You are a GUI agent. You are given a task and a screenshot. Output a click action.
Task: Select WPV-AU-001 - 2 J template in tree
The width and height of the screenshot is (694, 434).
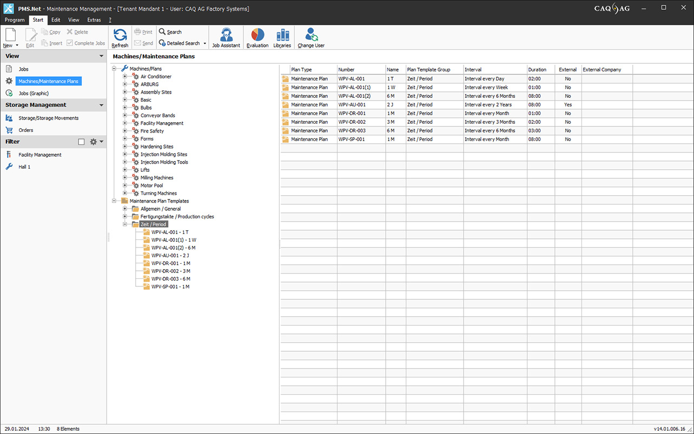point(170,256)
